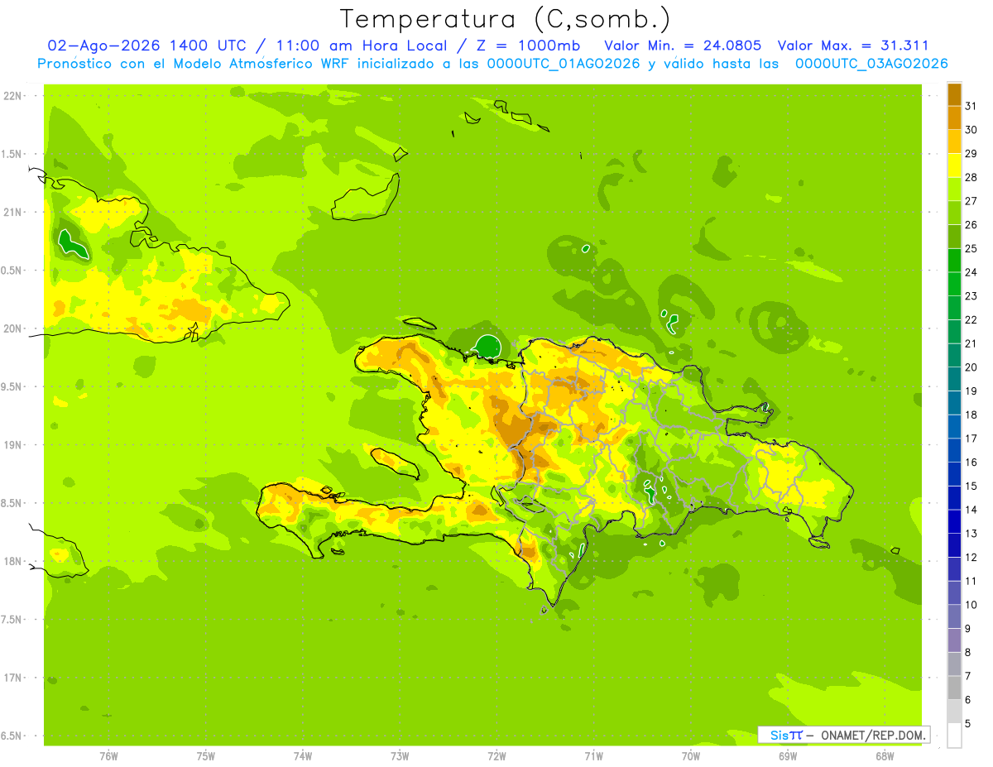993x767 pixels.
Task: Click the latitude label "19N"
Action: 14,445
